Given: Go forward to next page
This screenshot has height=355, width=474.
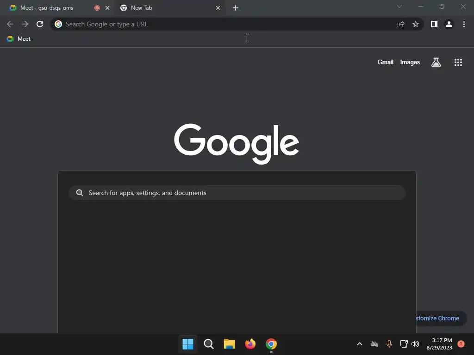Looking at the screenshot, I should [x=25, y=24].
